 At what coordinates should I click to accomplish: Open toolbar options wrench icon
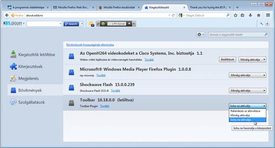click(262, 24)
